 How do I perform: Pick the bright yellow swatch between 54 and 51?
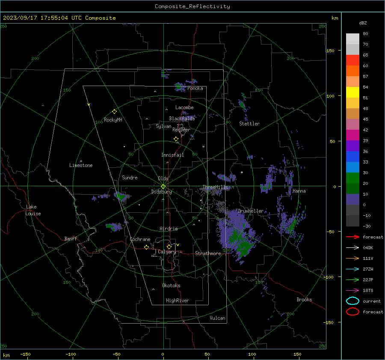click(x=352, y=92)
